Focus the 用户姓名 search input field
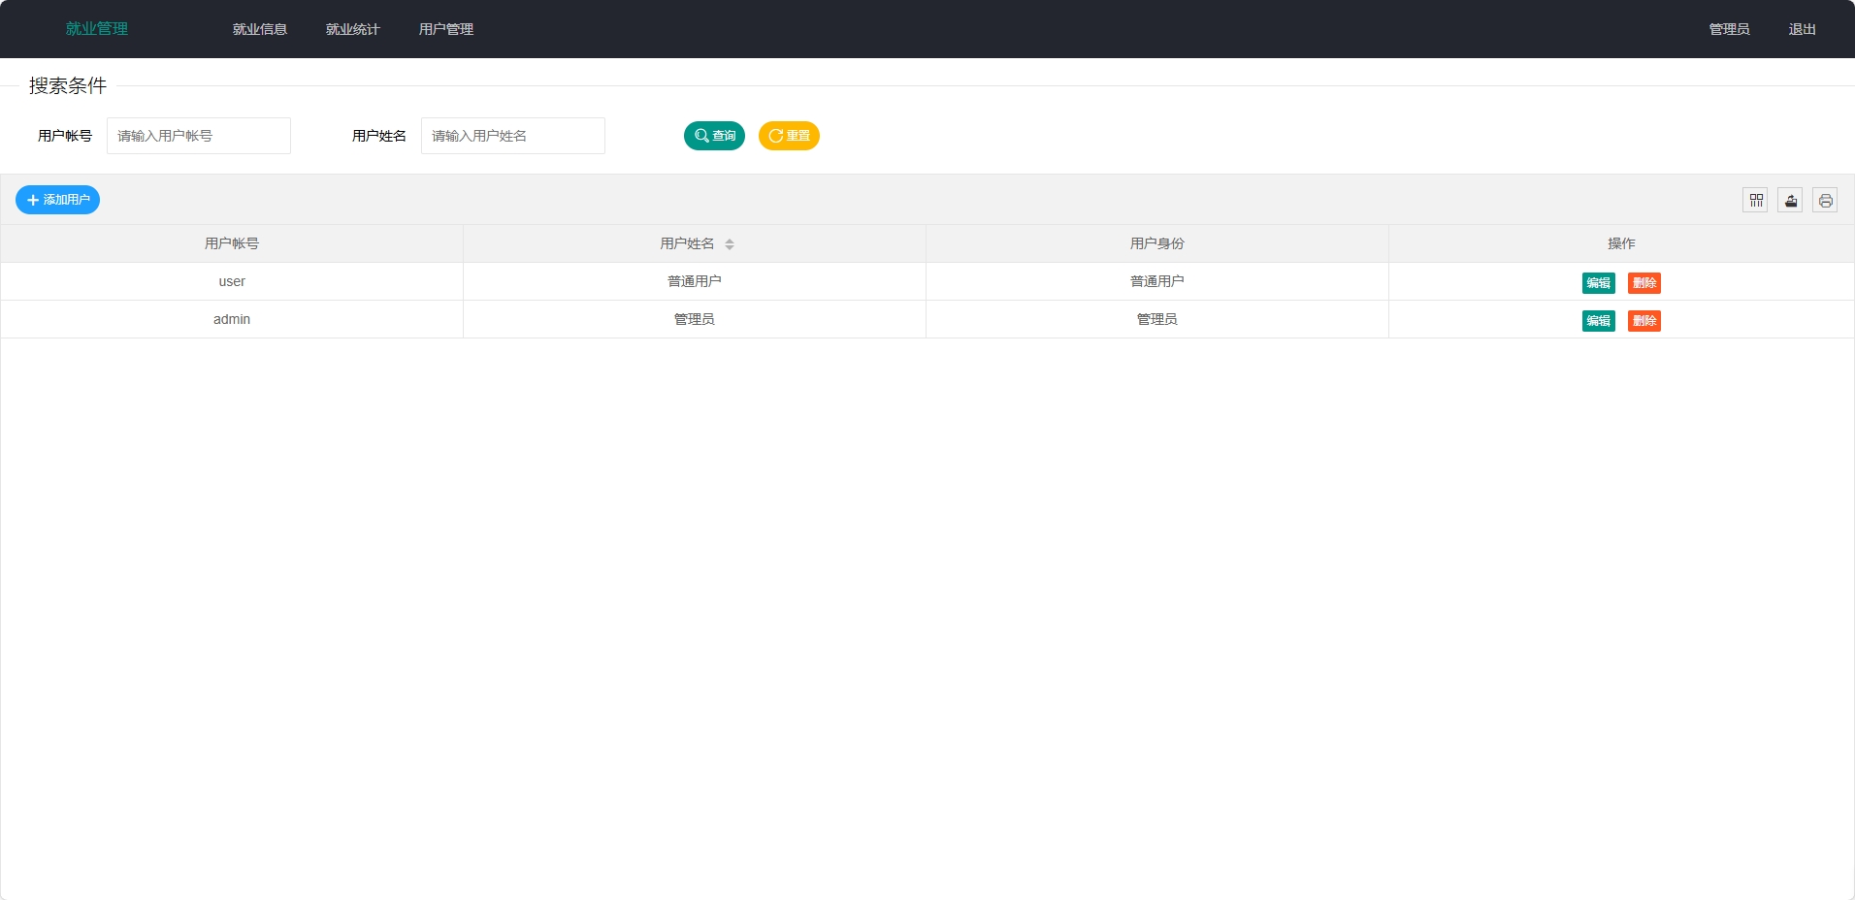The width and height of the screenshot is (1855, 900). pos(513,136)
